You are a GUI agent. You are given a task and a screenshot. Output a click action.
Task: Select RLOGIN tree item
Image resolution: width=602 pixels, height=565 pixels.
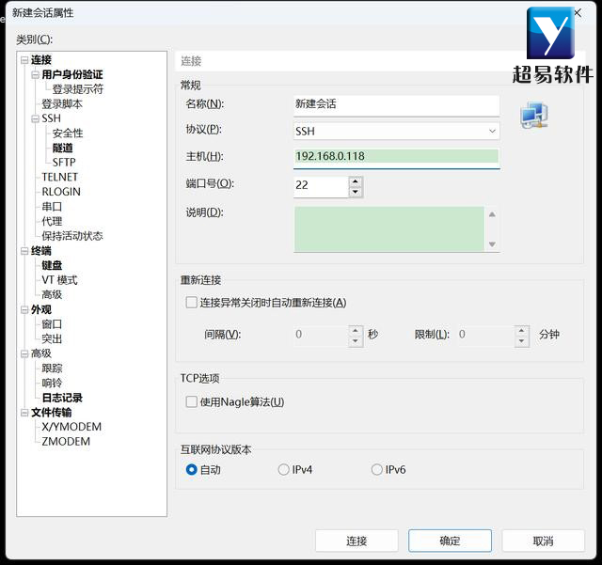pyautogui.click(x=61, y=192)
